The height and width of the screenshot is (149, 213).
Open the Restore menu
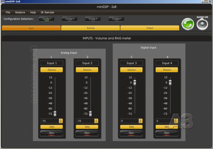click(20, 12)
